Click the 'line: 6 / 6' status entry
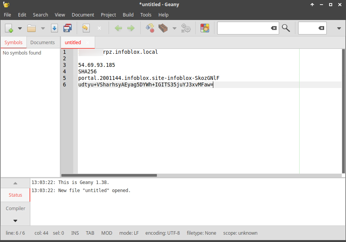The height and width of the screenshot is (242, 346). tap(15, 233)
